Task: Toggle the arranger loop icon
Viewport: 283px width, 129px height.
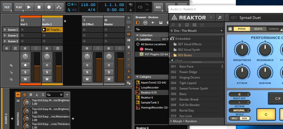Action: tap(140, 7)
